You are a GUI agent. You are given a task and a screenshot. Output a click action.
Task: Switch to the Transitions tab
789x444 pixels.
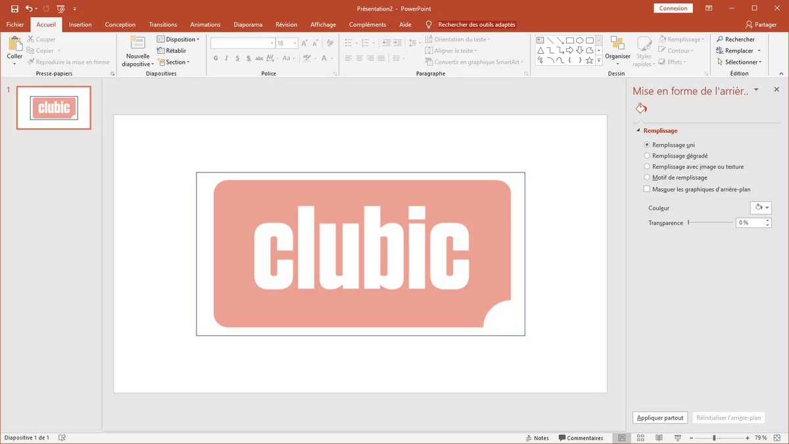(163, 24)
